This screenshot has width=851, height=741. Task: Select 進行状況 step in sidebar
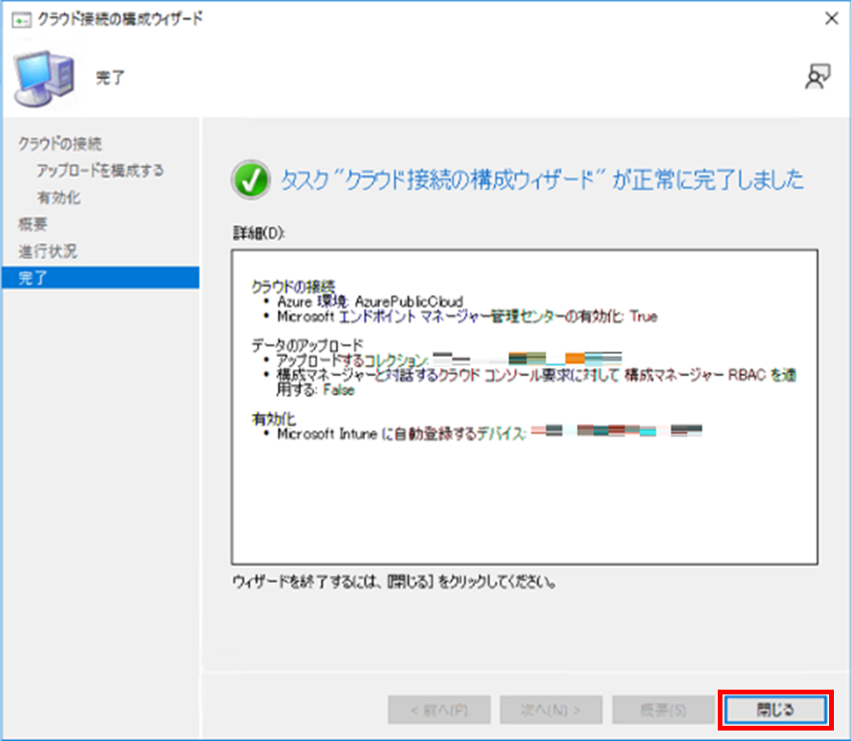[48, 251]
